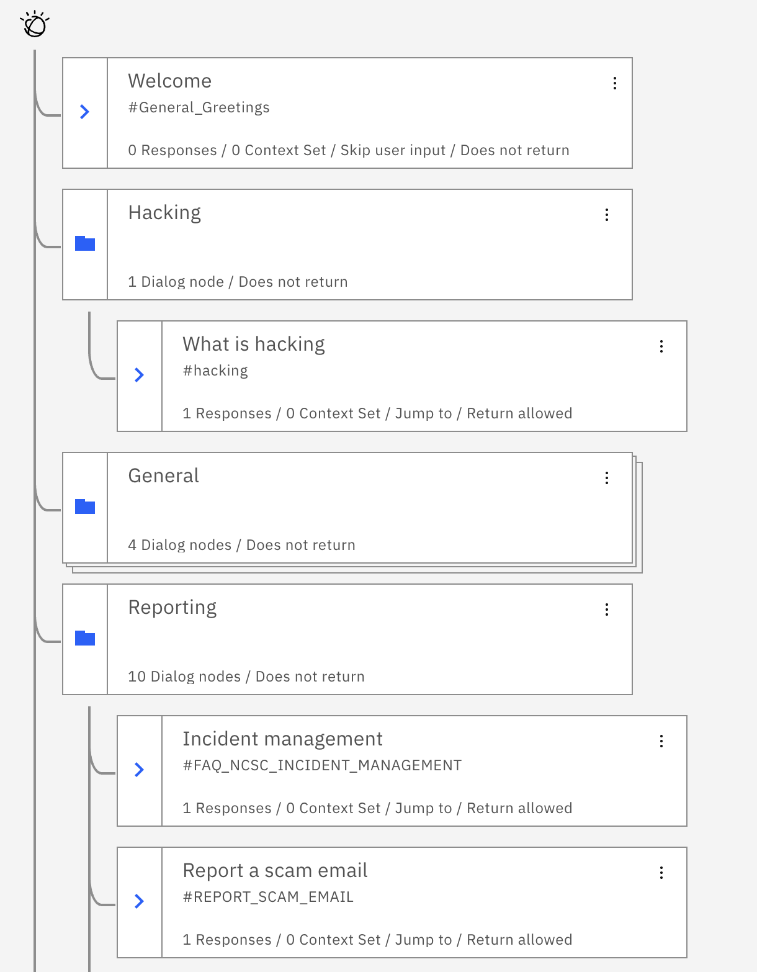Expand the 'Report a scam email' chevron
This screenshot has height=972, width=757.
click(x=140, y=901)
